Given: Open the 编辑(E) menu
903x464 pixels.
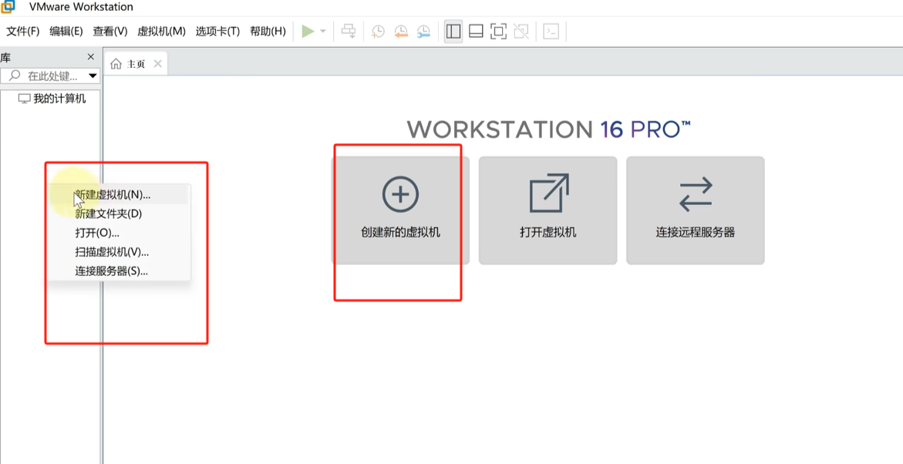Looking at the screenshot, I should click(x=66, y=31).
